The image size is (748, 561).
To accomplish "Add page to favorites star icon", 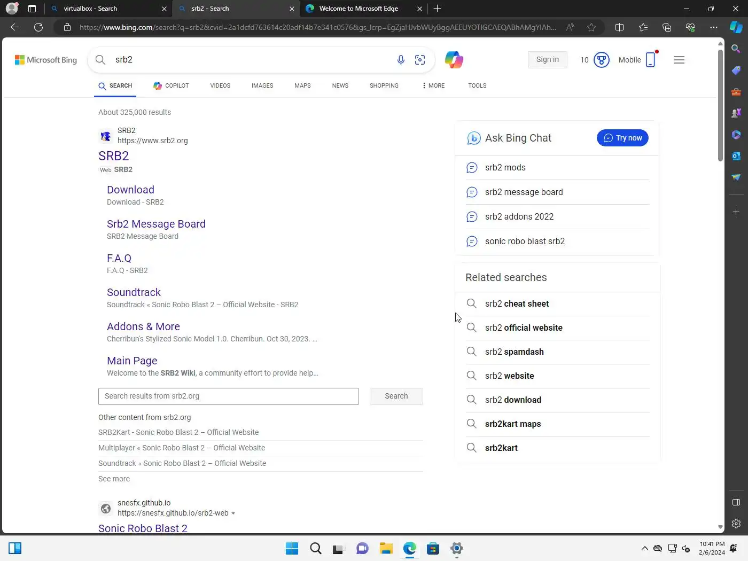I will click(591, 27).
